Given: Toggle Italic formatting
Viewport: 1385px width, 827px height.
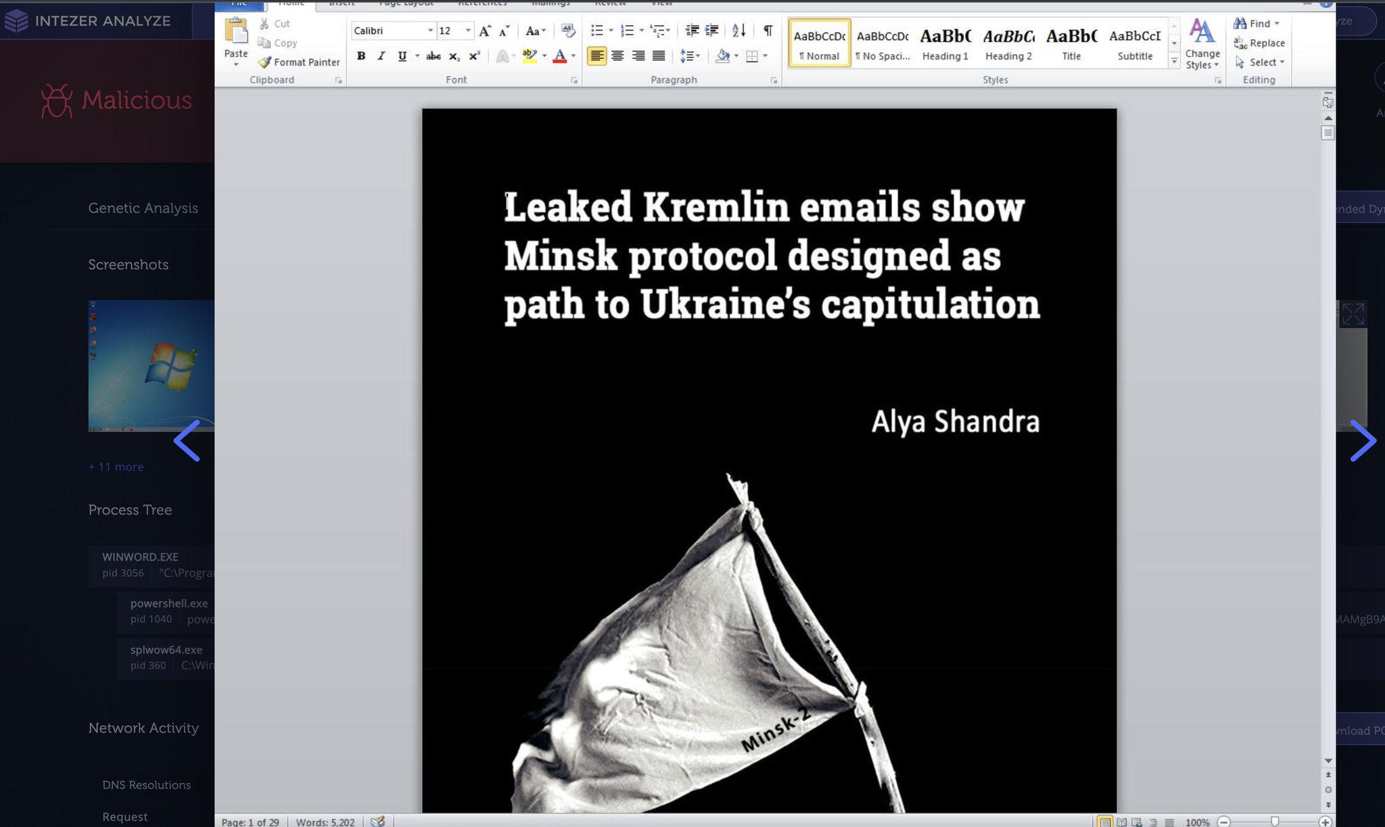Looking at the screenshot, I should click(x=381, y=56).
